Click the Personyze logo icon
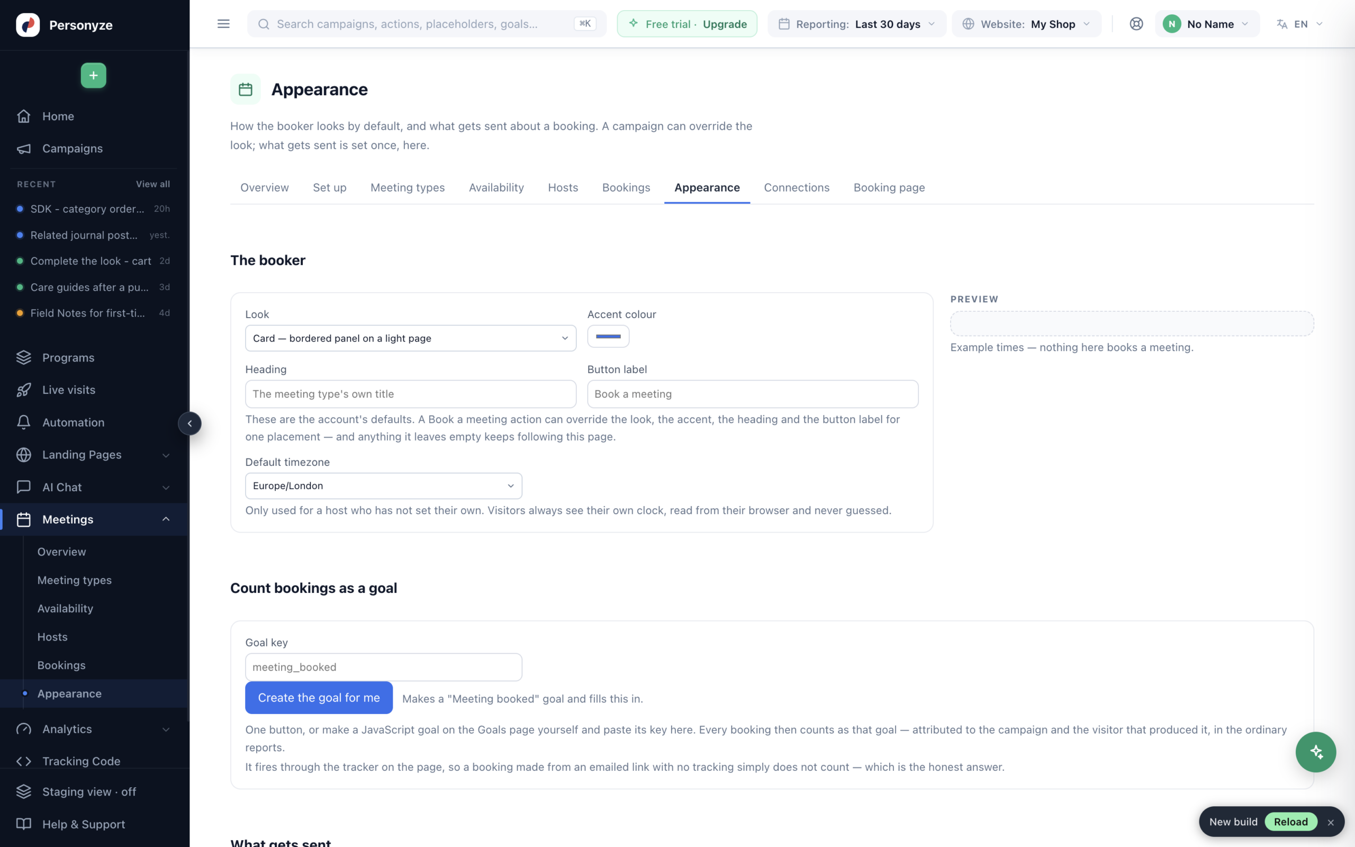This screenshot has height=847, width=1355. tap(28, 25)
